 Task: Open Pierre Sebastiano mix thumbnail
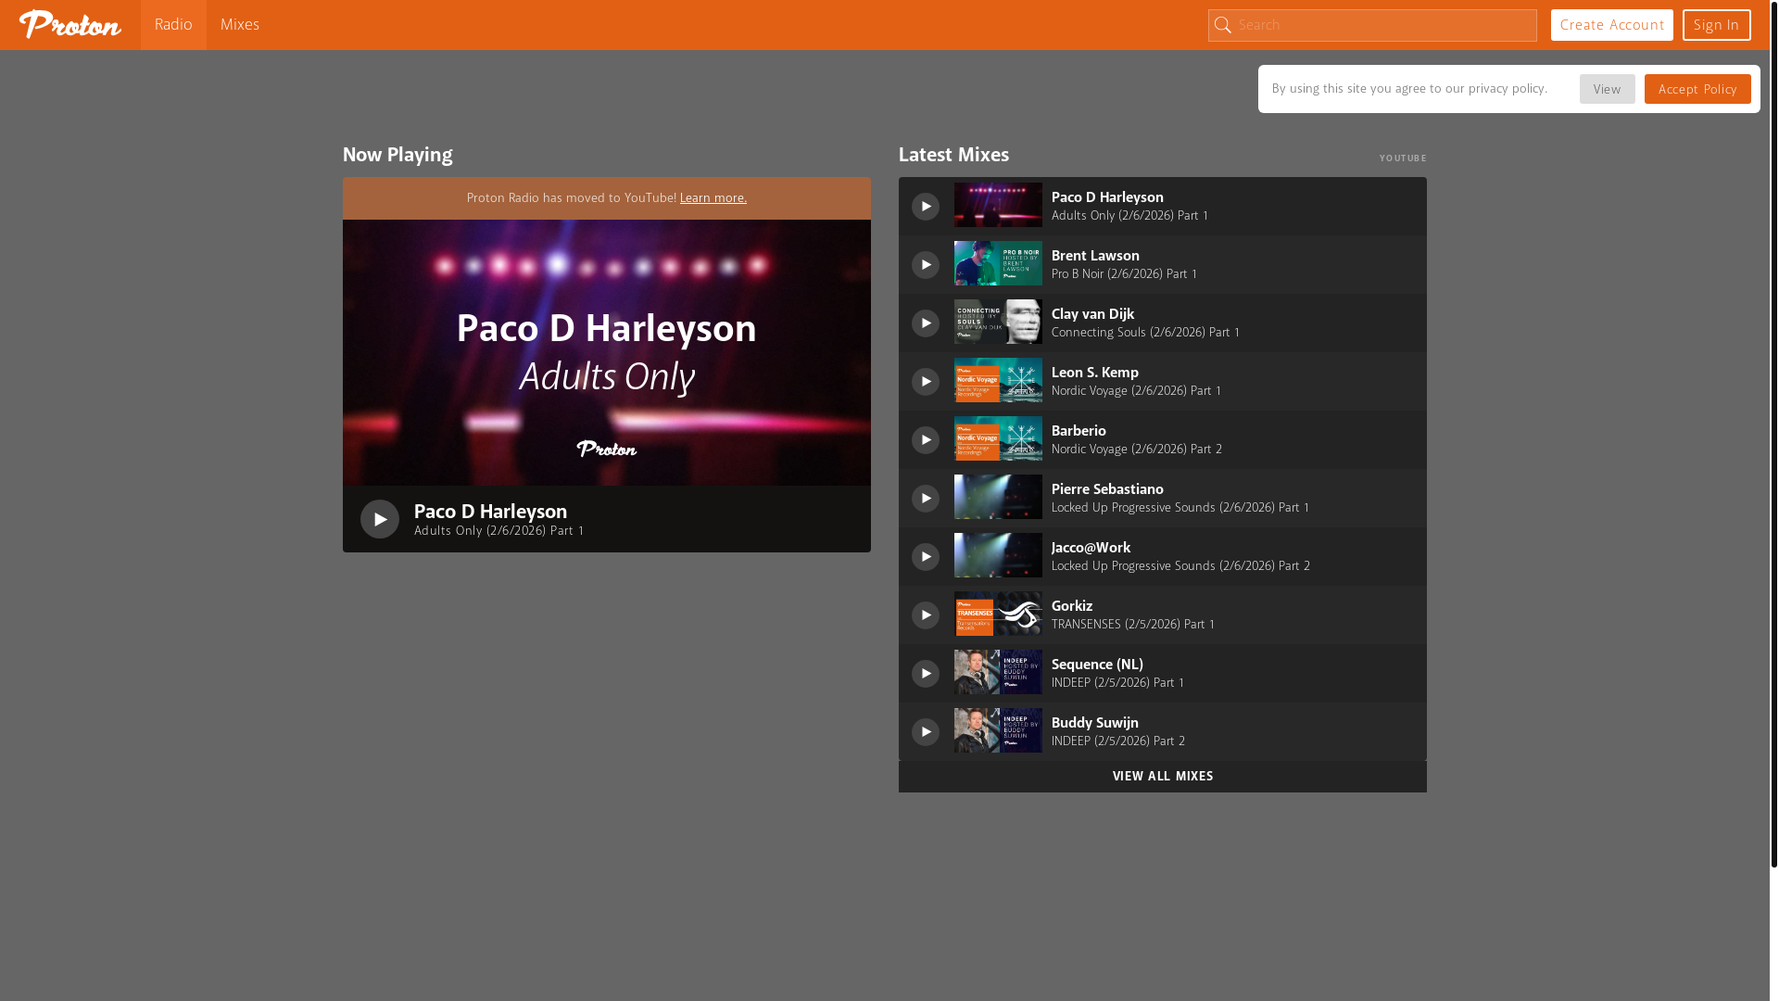point(998,497)
